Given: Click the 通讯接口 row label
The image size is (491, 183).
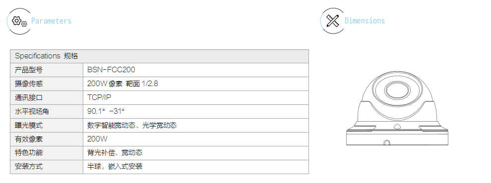Looking at the screenshot, I should [47, 98].
